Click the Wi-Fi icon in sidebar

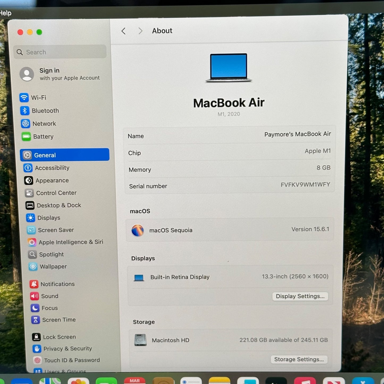(x=24, y=98)
